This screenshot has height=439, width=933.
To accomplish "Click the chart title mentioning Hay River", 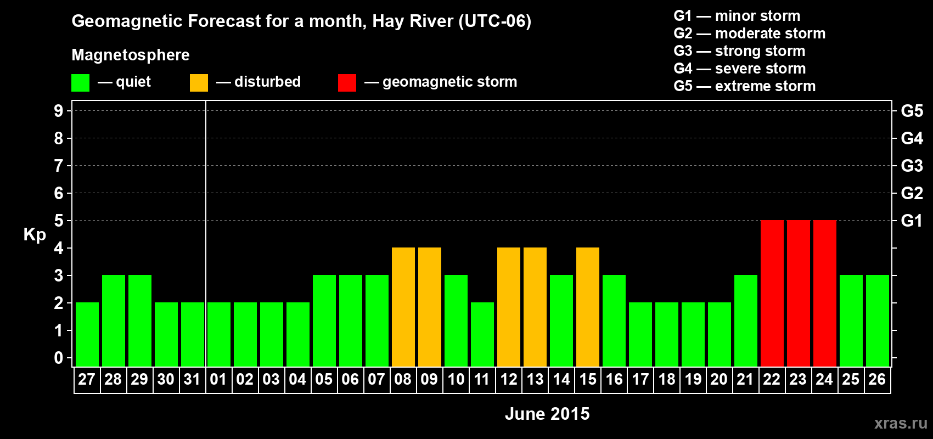I will (x=301, y=21).
